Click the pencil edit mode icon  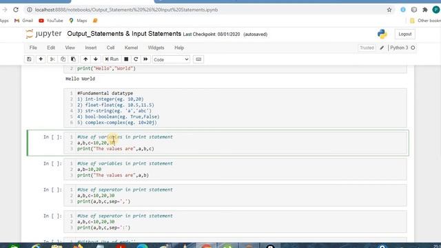pos(382,48)
